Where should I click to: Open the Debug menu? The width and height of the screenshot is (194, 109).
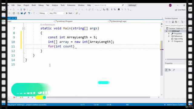pyautogui.click(x=41, y=5)
